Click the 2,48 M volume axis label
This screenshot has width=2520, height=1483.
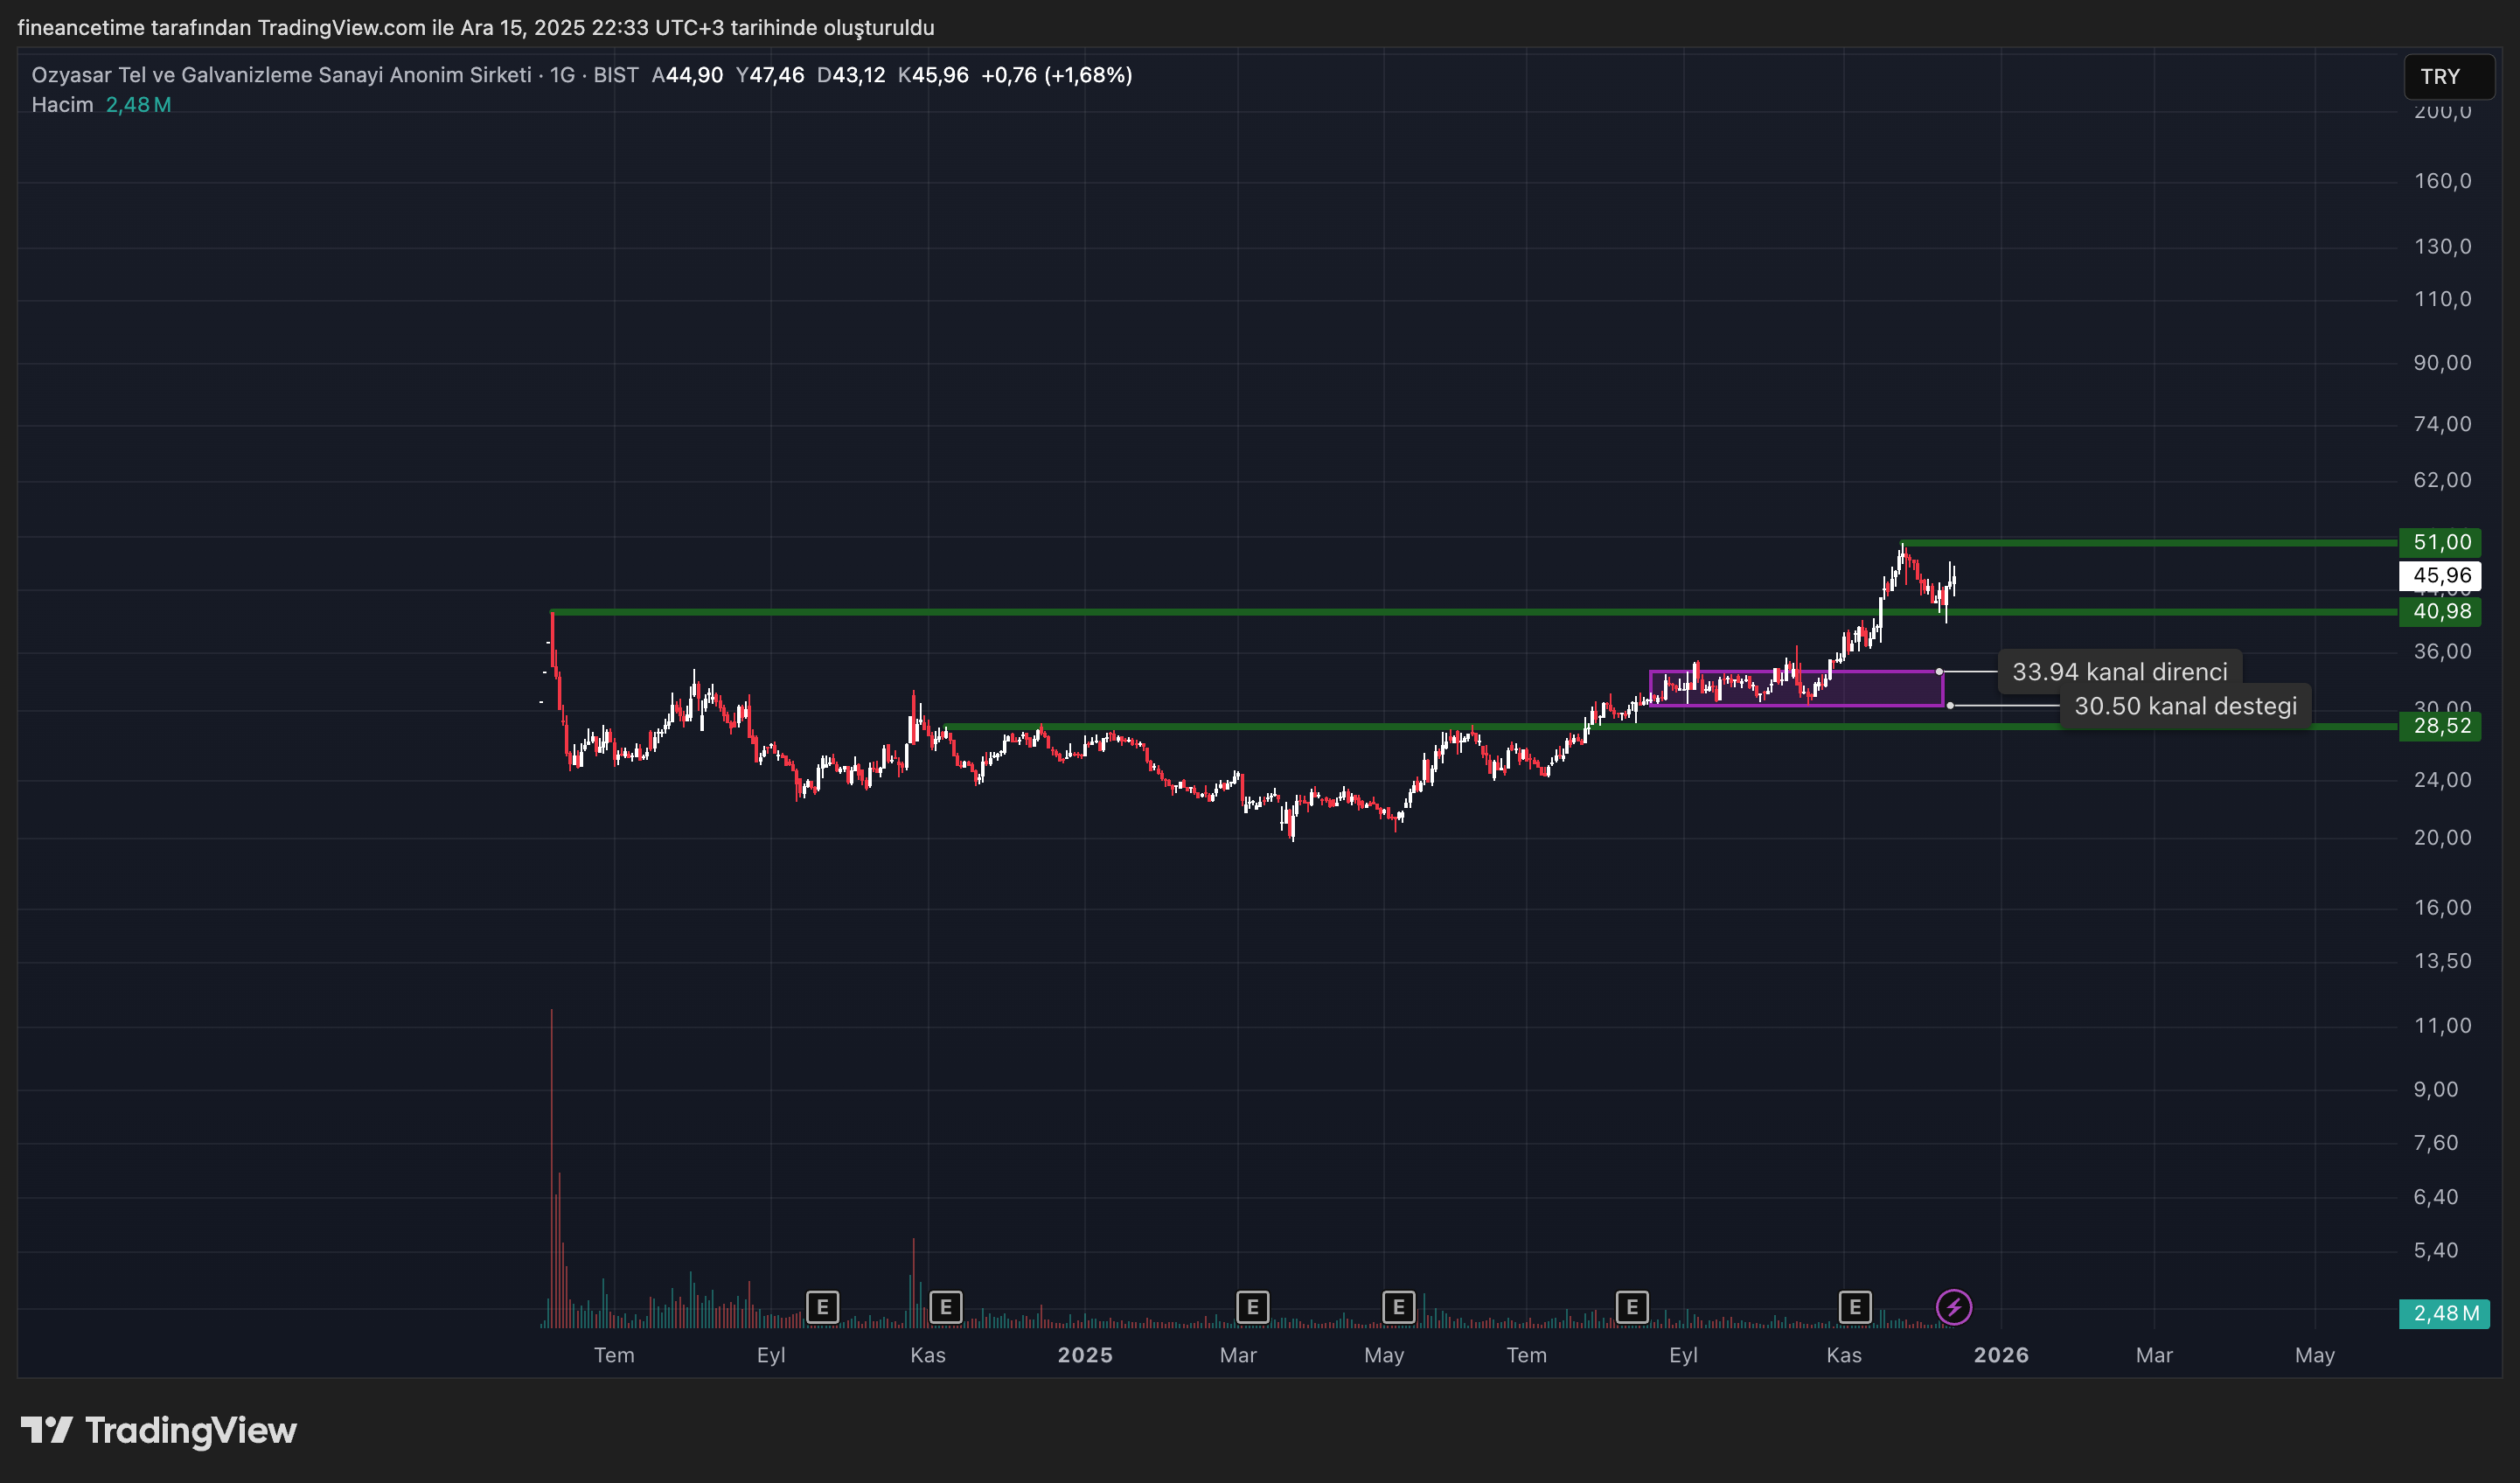point(2443,1313)
